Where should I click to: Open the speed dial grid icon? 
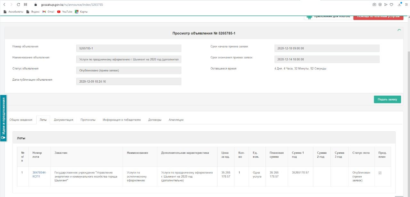point(26,5)
